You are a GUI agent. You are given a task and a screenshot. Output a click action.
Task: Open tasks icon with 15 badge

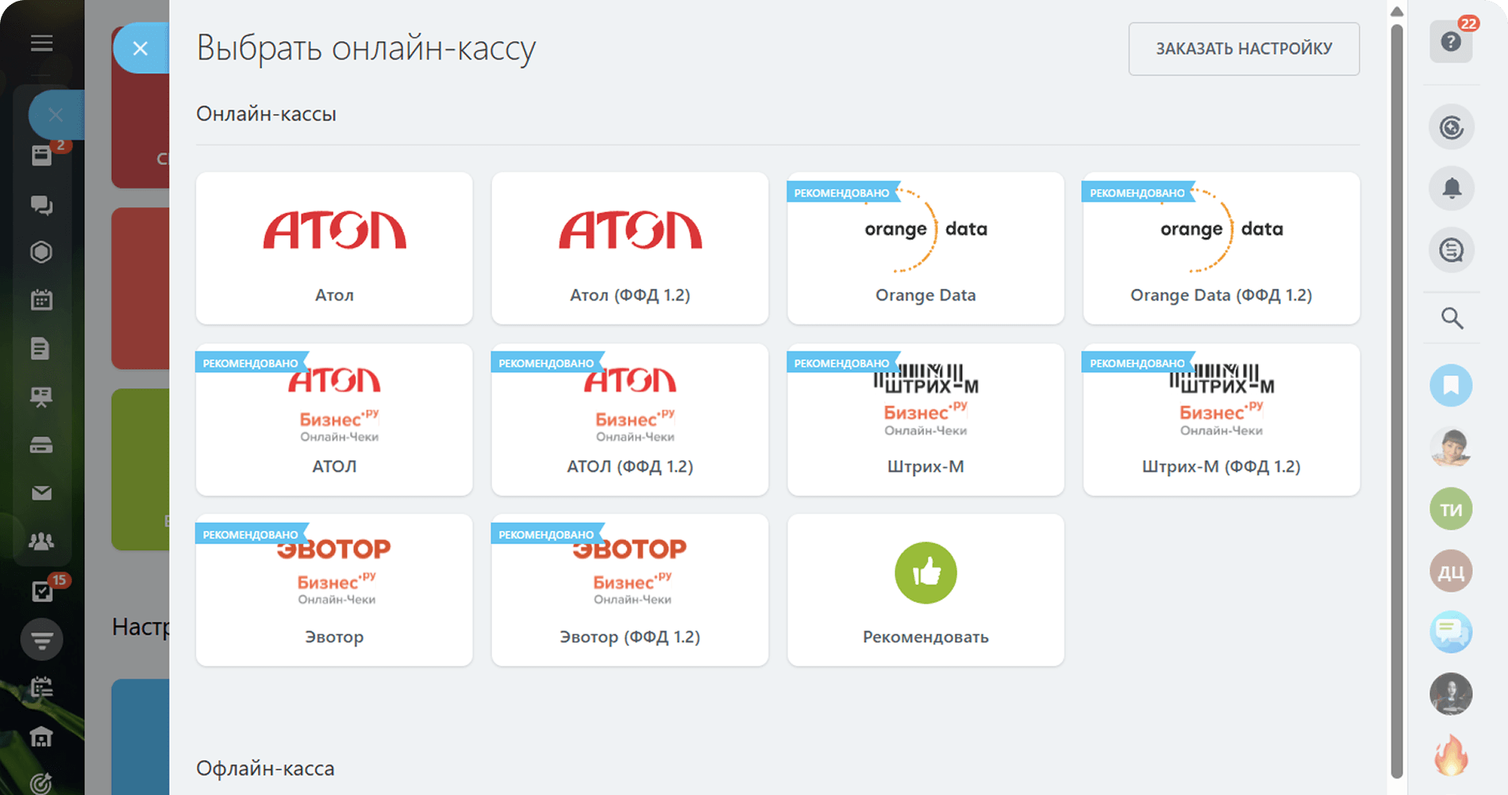[41, 591]
